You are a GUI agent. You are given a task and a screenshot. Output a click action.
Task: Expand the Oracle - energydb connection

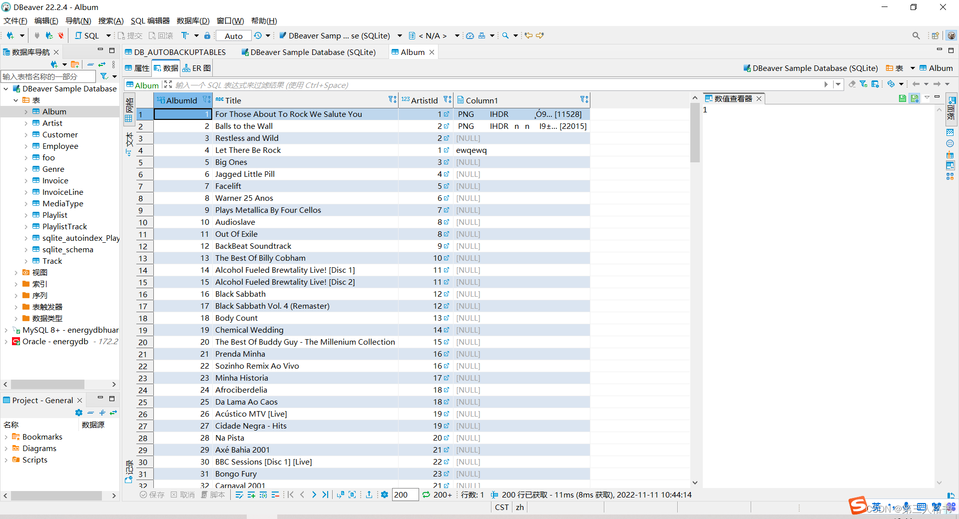(x=6, y=342)
